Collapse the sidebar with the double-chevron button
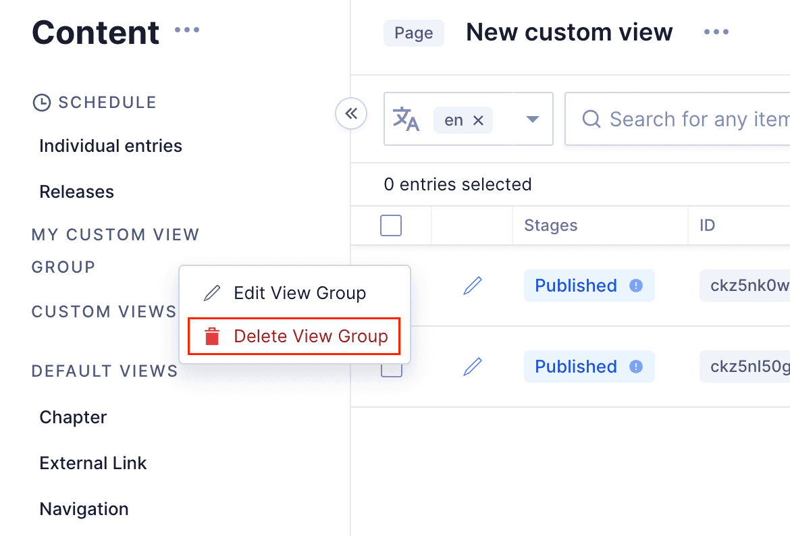The image size is (790, 536). click(350, 114)
